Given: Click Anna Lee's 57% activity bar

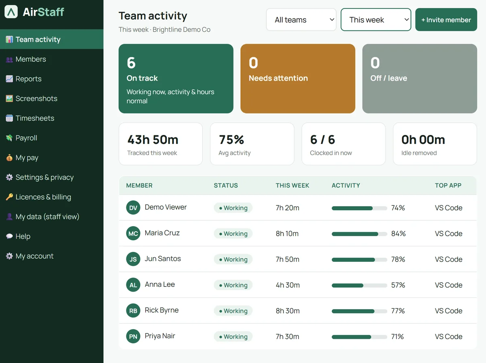Looking at the screenshot, I should click(x=359, y=285).
